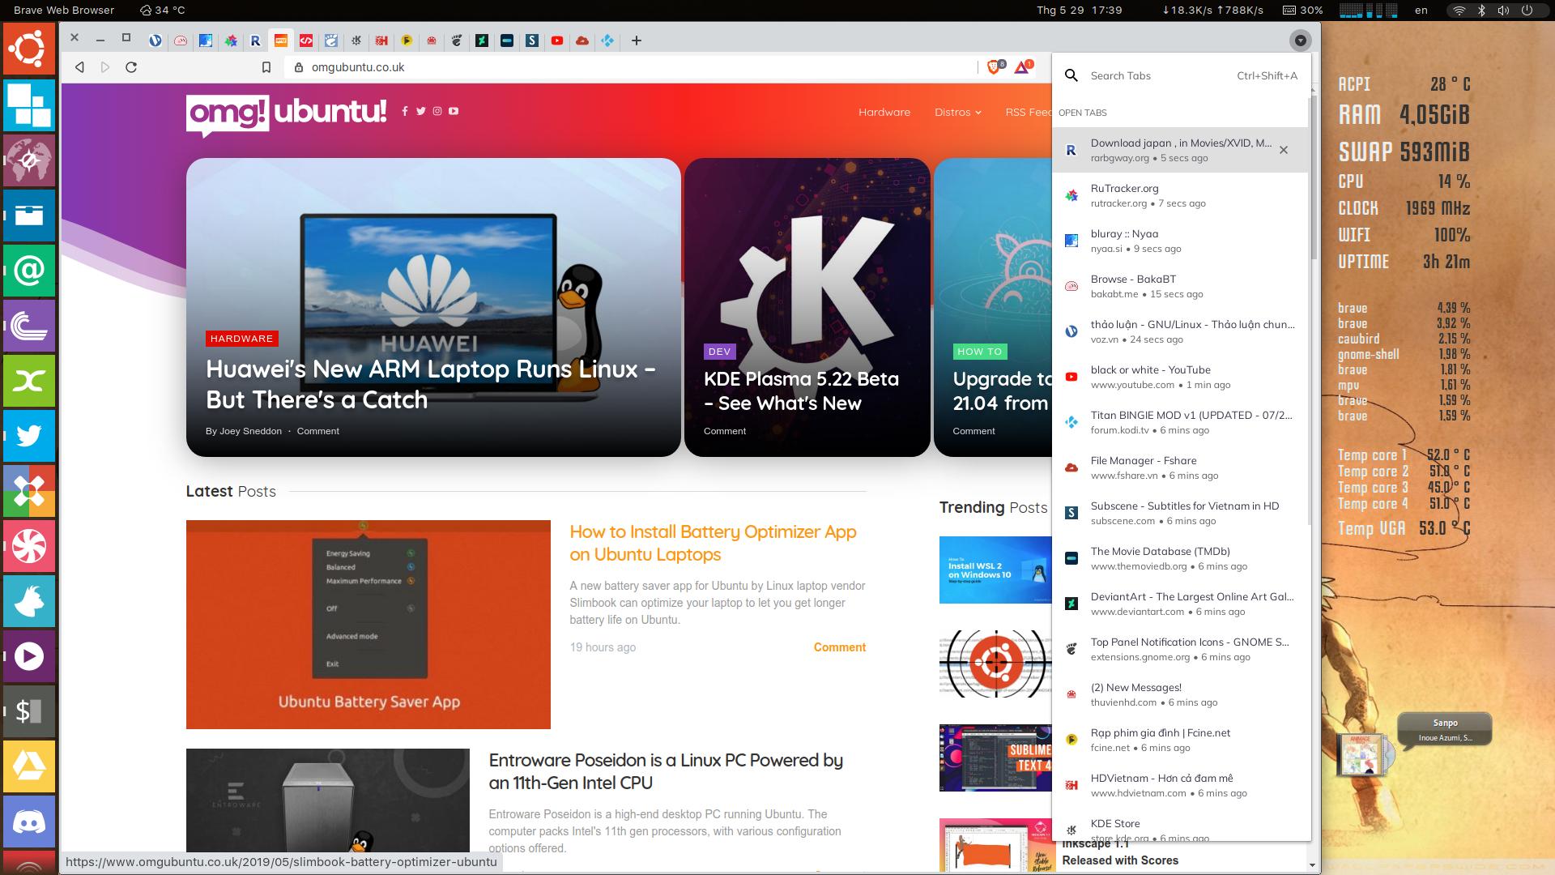Click the Search Tabs input field

[x=1160, y=75]
